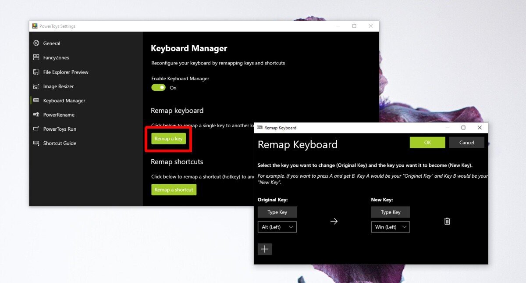Click the Remap a shortcut button
The width and height of the screenshot is (526, 283).
(174, 190)
